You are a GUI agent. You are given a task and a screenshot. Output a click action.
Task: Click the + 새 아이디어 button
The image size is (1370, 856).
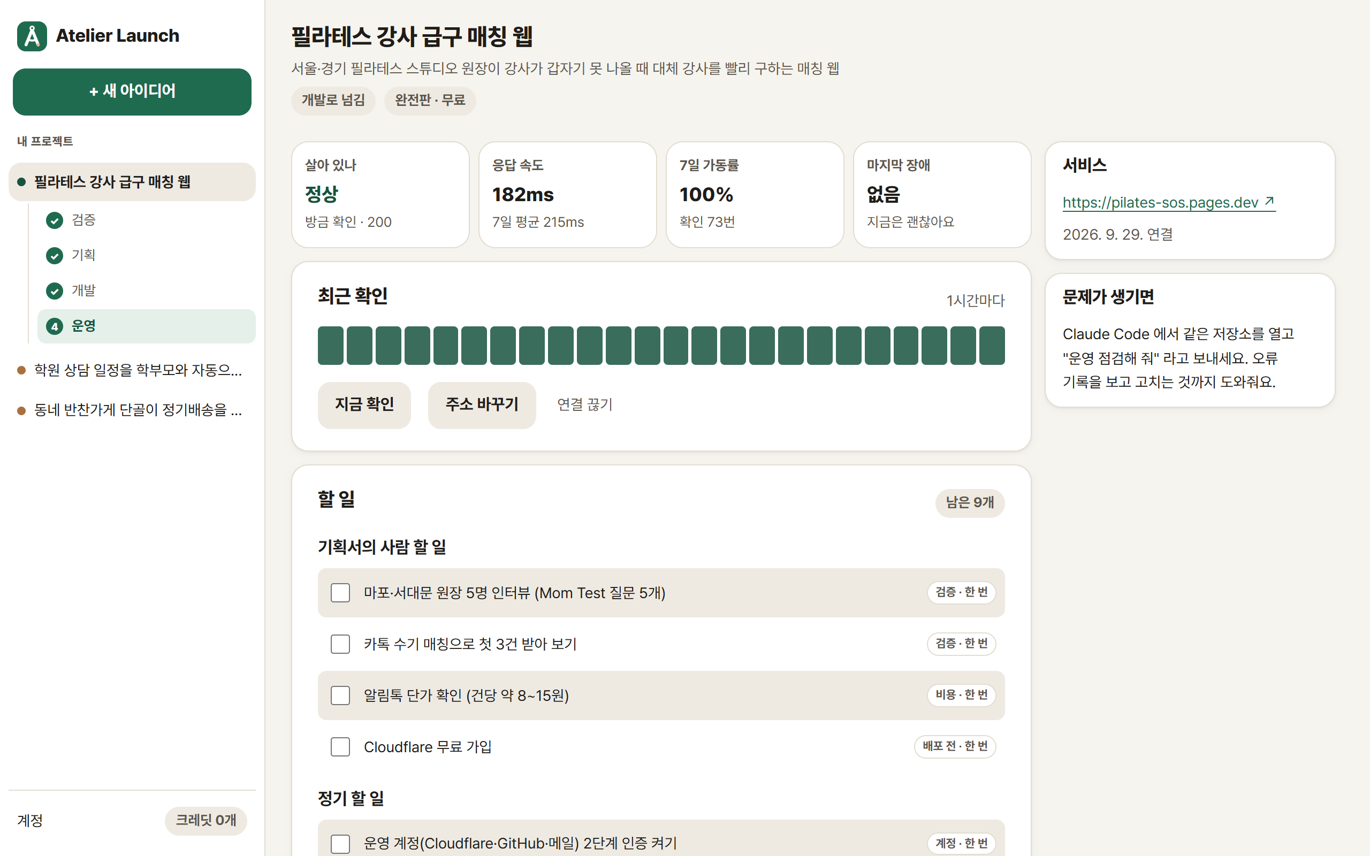click(132, 91)
